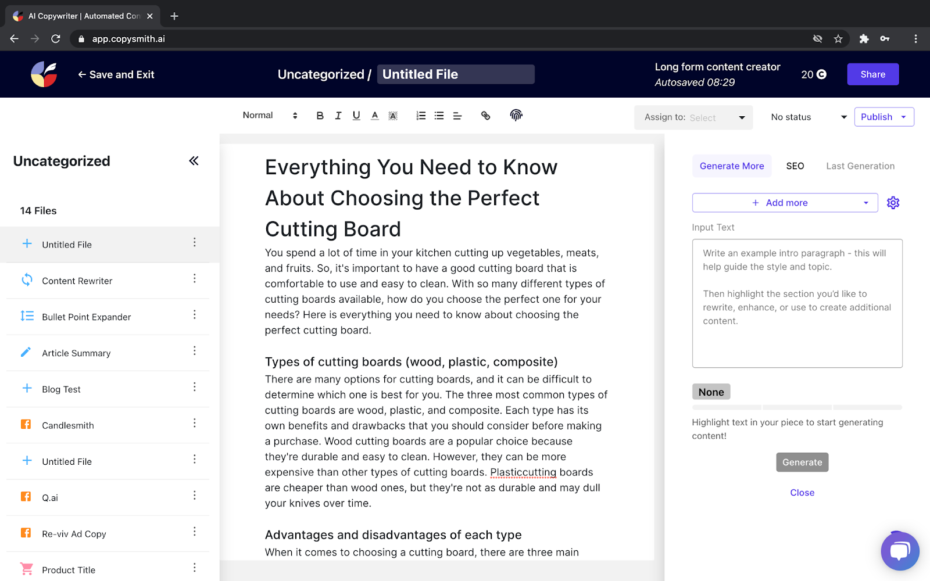
Task: Click the 'Types of cutting boards' heading
Action: pyautogui.click(x=411, y=362)
